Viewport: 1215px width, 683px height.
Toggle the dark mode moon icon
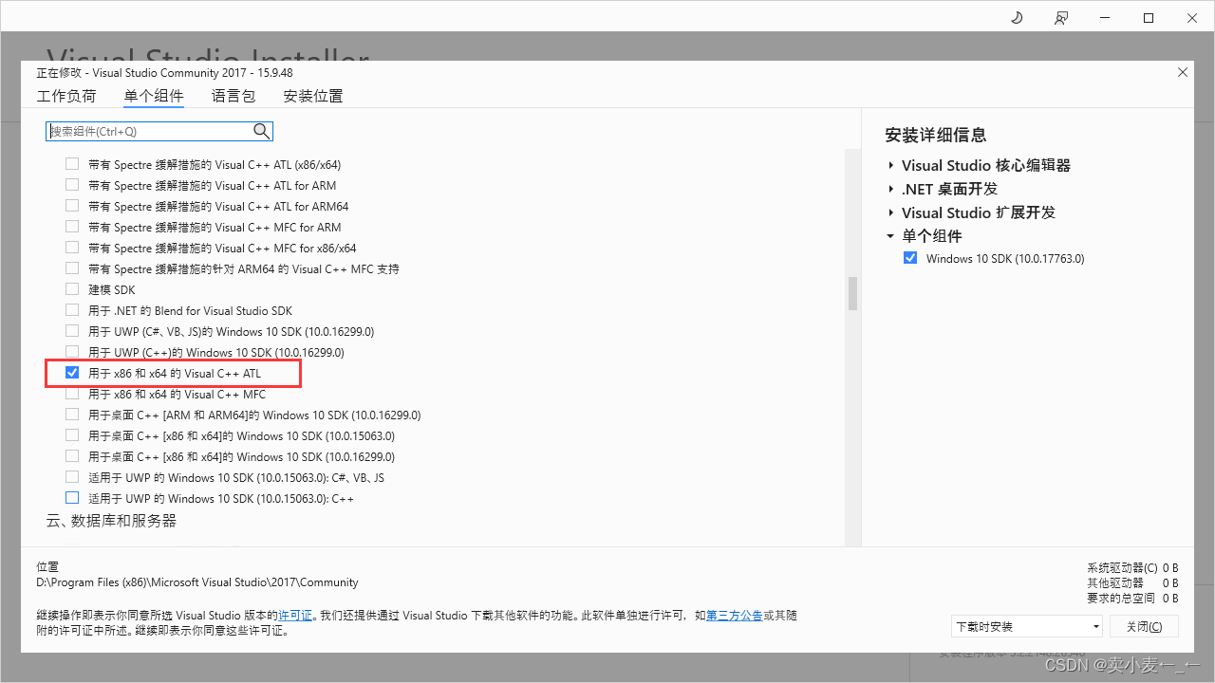point(1017,18)
